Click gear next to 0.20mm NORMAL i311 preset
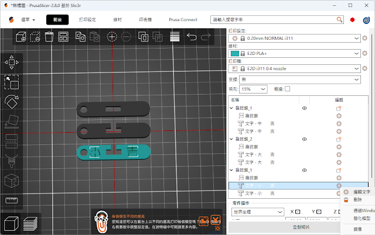 (364, 38)
